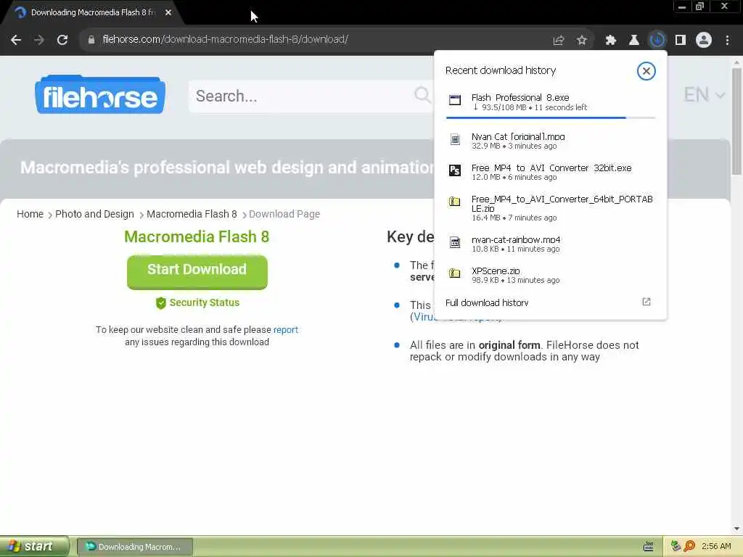
Task: Open the side panel icon
Action: [x=681, y=40]
